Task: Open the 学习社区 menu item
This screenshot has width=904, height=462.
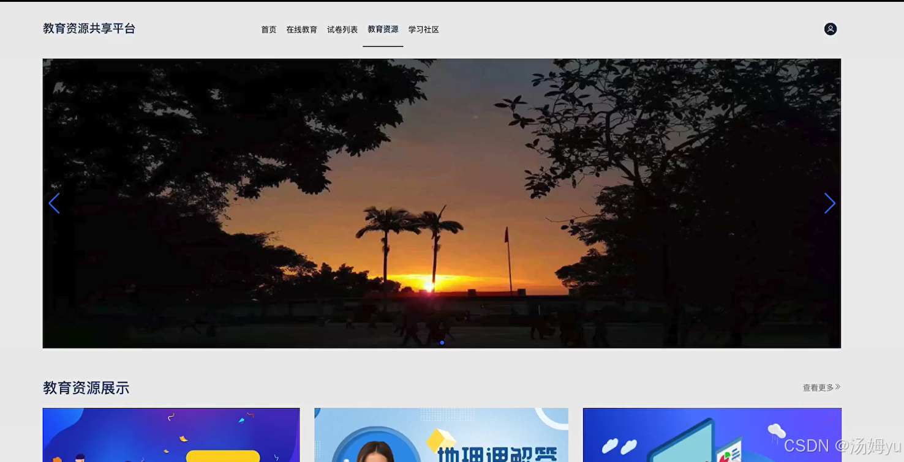Action: 424,29
